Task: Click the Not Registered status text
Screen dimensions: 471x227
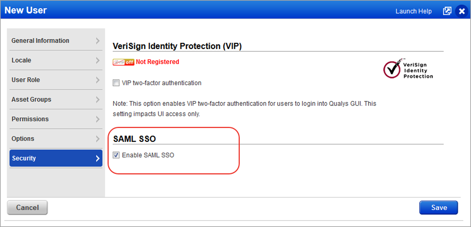Action: pos(157,62)
